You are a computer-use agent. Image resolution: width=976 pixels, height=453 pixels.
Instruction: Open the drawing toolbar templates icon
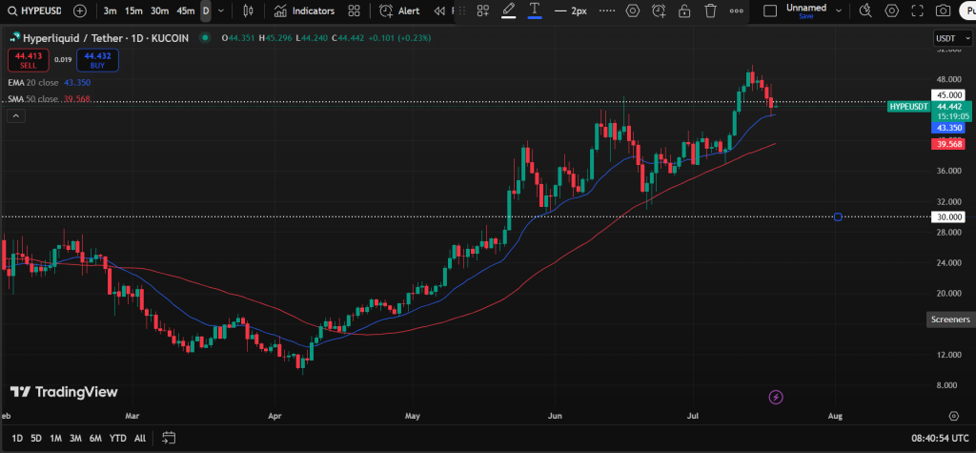click(483, 10)
